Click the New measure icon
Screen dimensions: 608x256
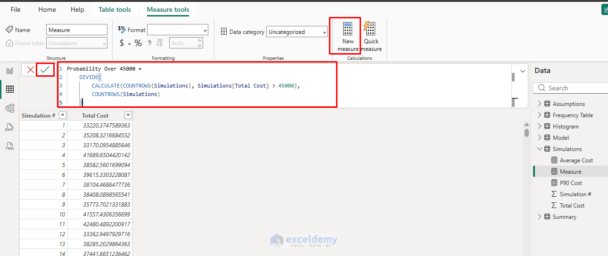click(x=348, y=29)
